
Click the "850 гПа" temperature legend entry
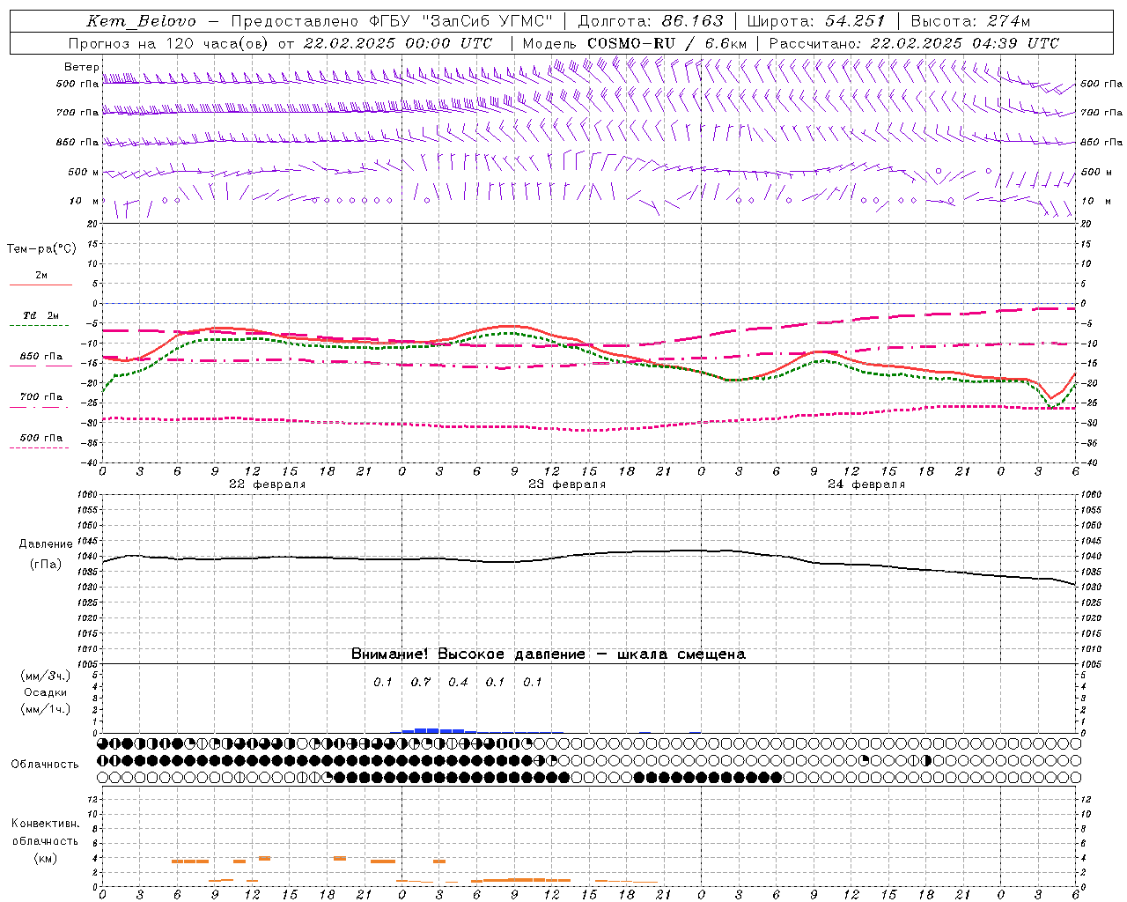click(x=41, y=357)
